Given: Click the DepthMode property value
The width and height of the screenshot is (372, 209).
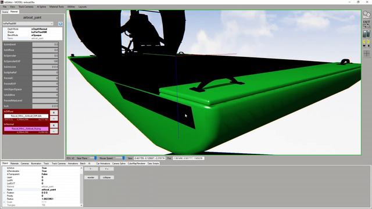Looking at the screenshot, I should (39, 29).
